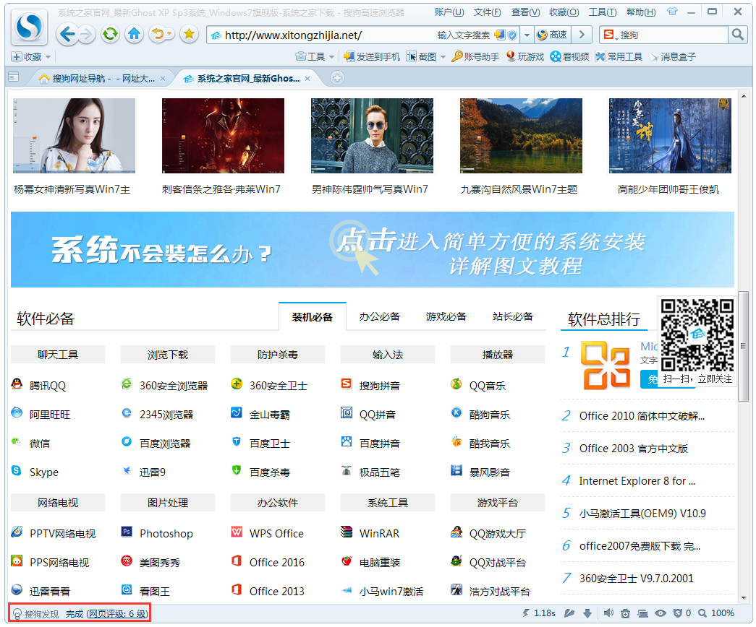Toggle 高速 speed mode button
The height and width of the screenshot is (627, 756).
click(x=552, y=35)
